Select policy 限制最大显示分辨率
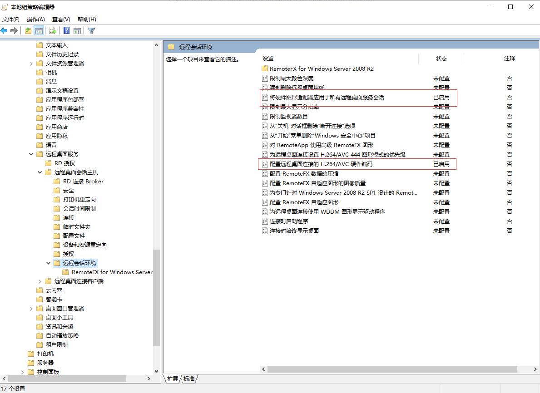This screenshot has height=393, width=540. [x=294, y=107]
